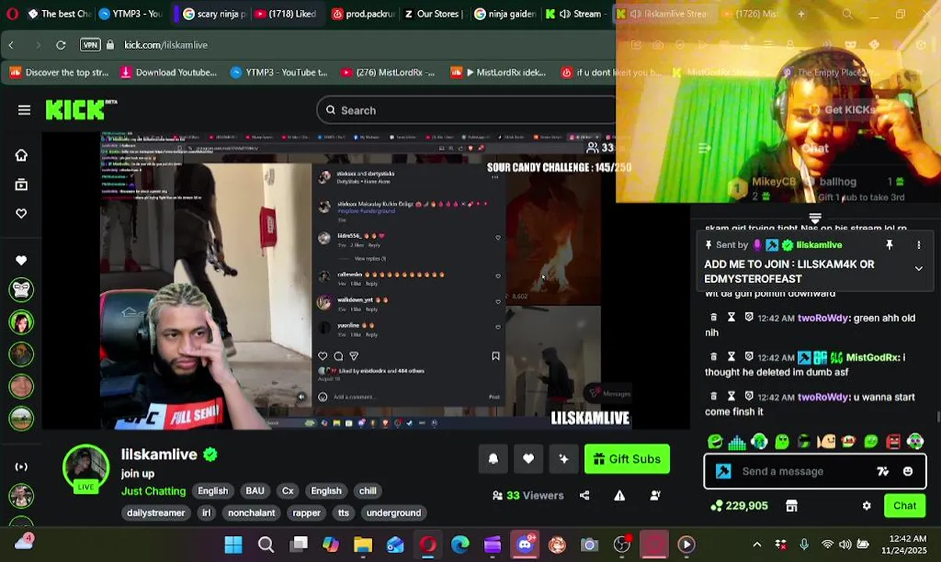Screen dimensions: 941x562
Task: Go back with browser back arrow
Action: pos(11,45)
